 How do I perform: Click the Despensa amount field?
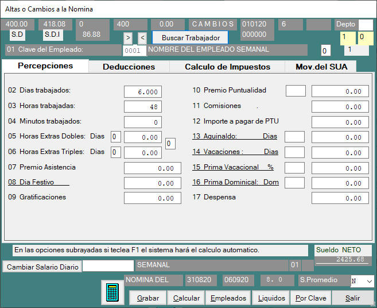(340, 198)
